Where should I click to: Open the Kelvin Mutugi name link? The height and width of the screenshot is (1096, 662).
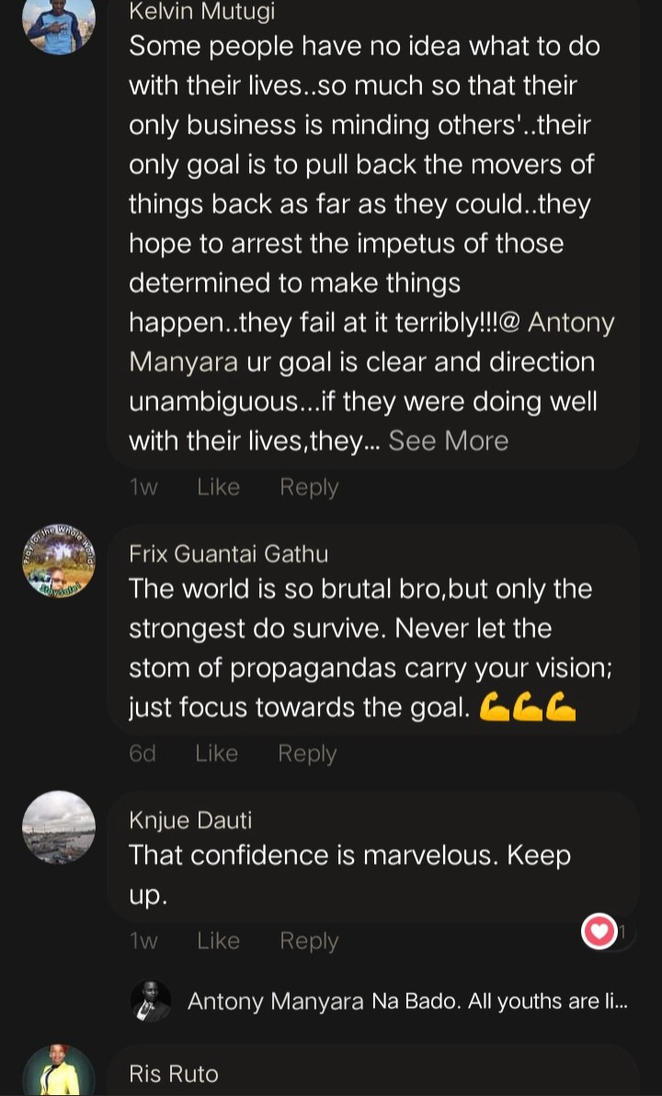point(202,11)
